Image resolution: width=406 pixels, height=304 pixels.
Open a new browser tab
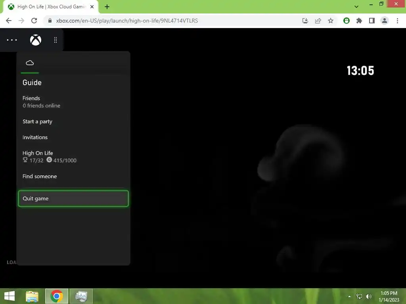click(x=107, y=7)
